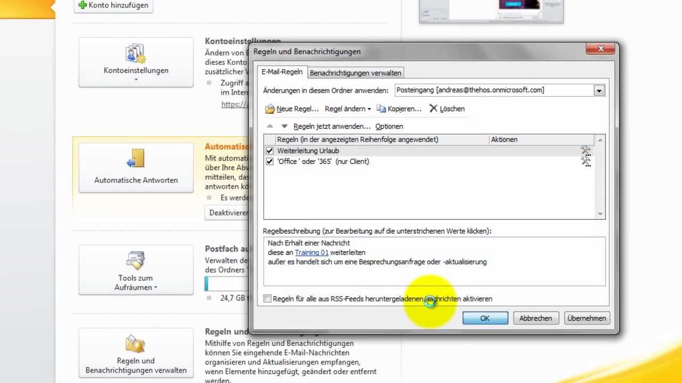Click the Kontoeinstellungen icon in the background
The width and height of the screenshot is (682, 383).
pos(136,54)
